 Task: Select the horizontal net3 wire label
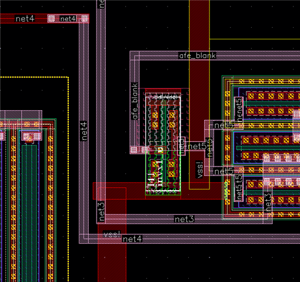coord(184,219)
